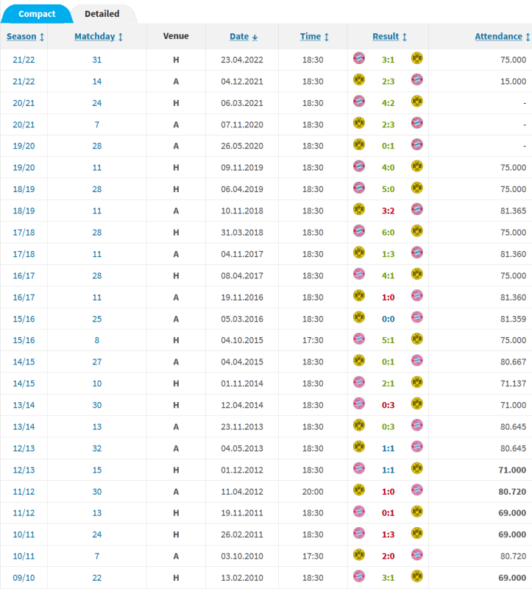Sort table by Time column header
Viewport: 532px width, 589px height.
pyautogui.click(x=314, y=36)
